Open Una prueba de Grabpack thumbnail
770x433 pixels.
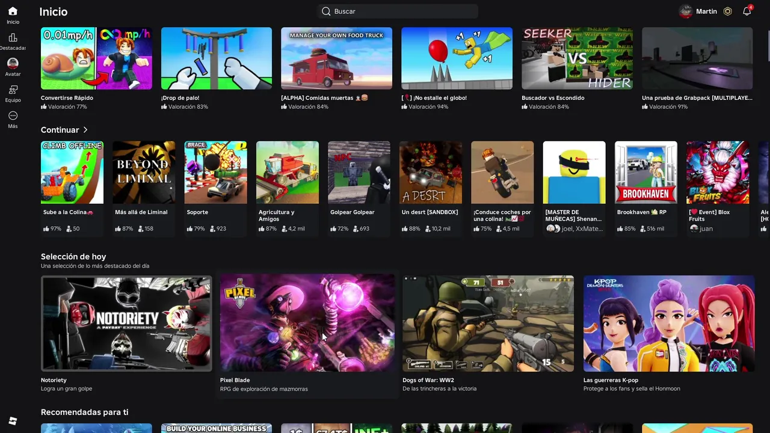click(x=697, y=58)
